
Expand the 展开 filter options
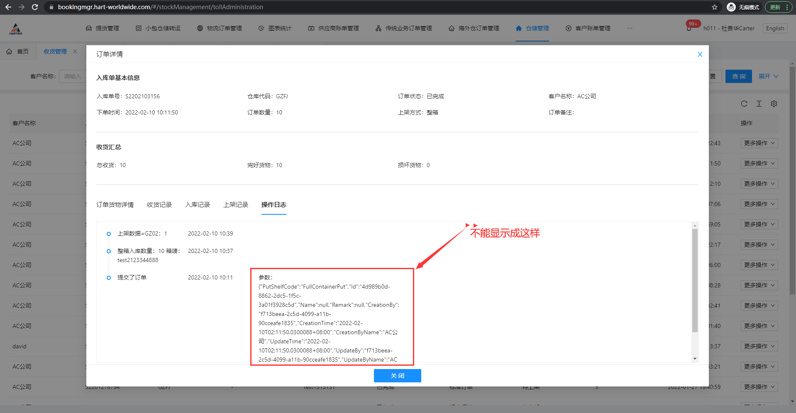(768, 76)
